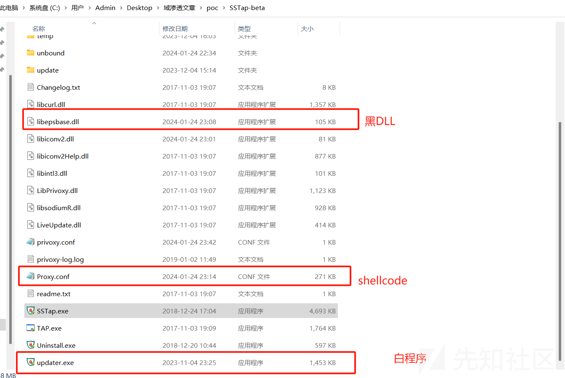
Task: Click the libiconv2.dll file icon
Action: (x=30, y=139)
